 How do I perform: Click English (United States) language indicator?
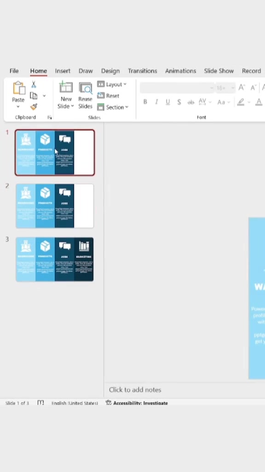(x=75, y=403)
